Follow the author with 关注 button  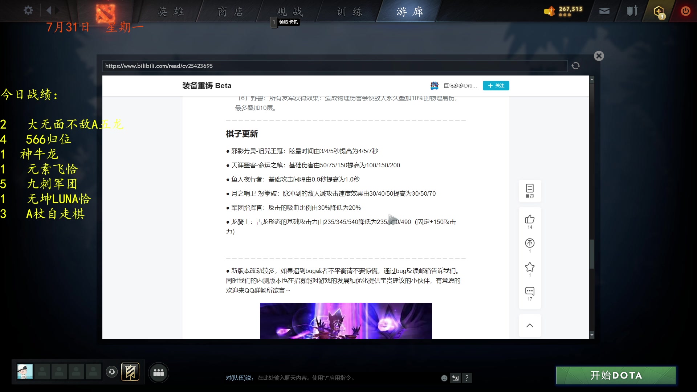pyautogui.click(x=496, y=86)
